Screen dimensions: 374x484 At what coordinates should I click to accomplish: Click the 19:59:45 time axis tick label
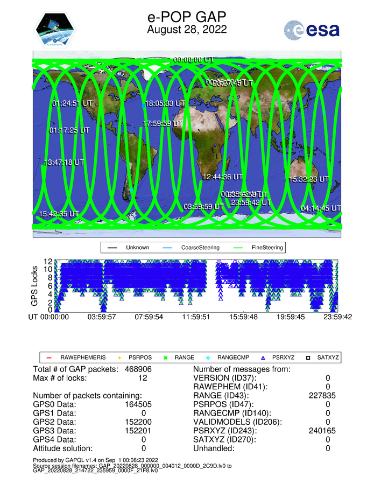(290, 317)
